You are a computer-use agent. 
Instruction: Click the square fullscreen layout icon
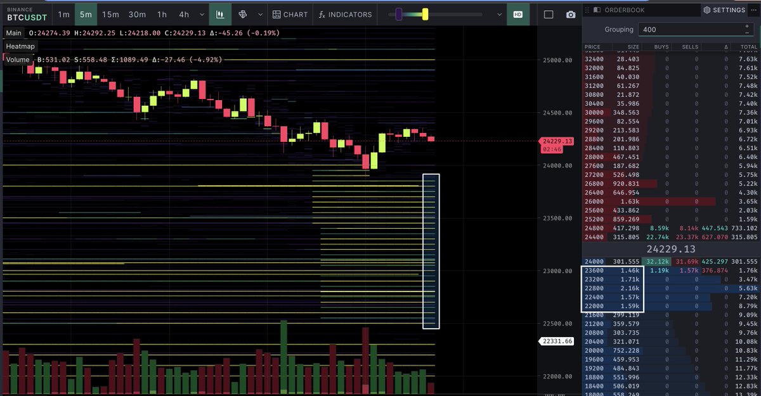click(549, 15)
